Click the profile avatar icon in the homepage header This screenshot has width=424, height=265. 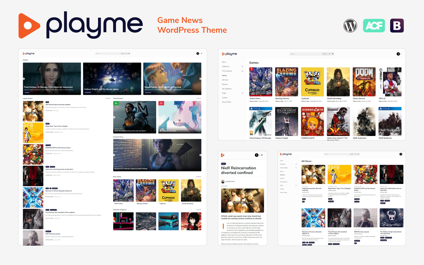(x=198, y=53)
